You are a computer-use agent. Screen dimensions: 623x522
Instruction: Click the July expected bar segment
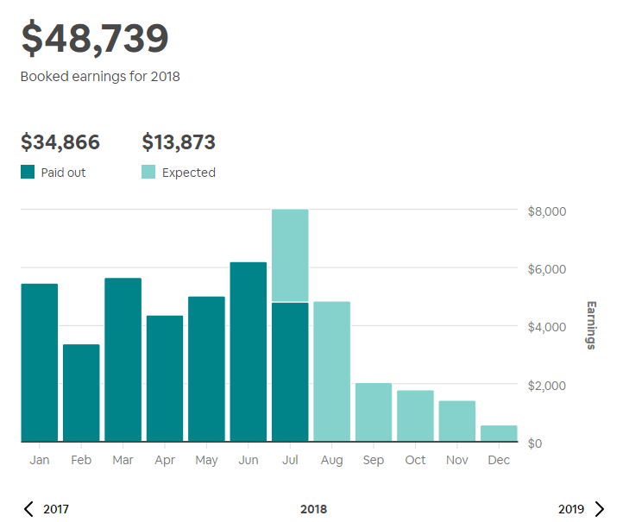tap(290, 255)
